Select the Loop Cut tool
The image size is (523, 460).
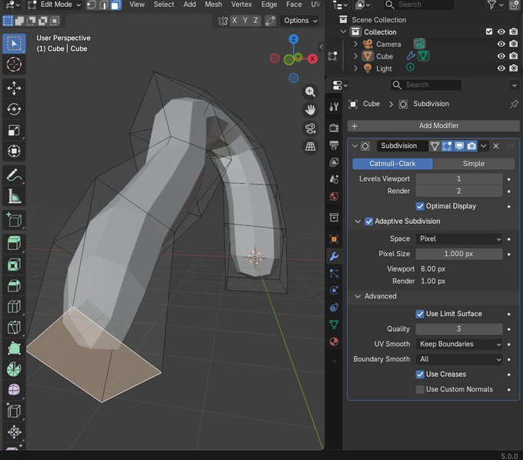point(14,307)
